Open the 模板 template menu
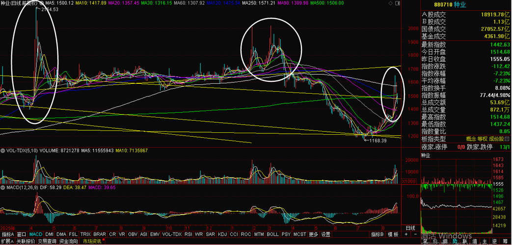Viewport: 512px width, 245px height. pos(393,234)
